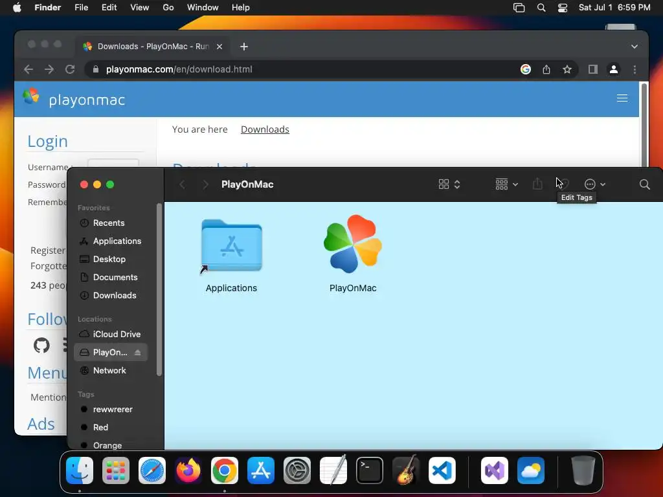Click the playonmac logo
Image resolution: width=663 pixels, height=497 pixels.
click(74, 98)
